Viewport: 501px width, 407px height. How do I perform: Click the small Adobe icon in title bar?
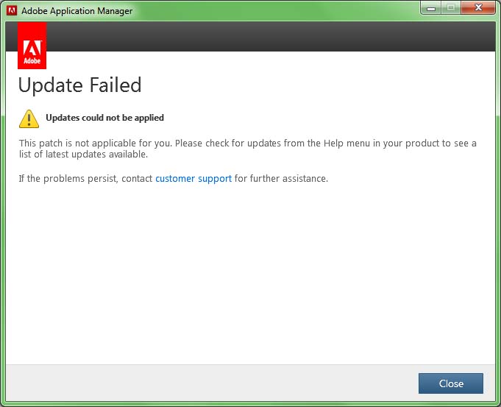12,10
